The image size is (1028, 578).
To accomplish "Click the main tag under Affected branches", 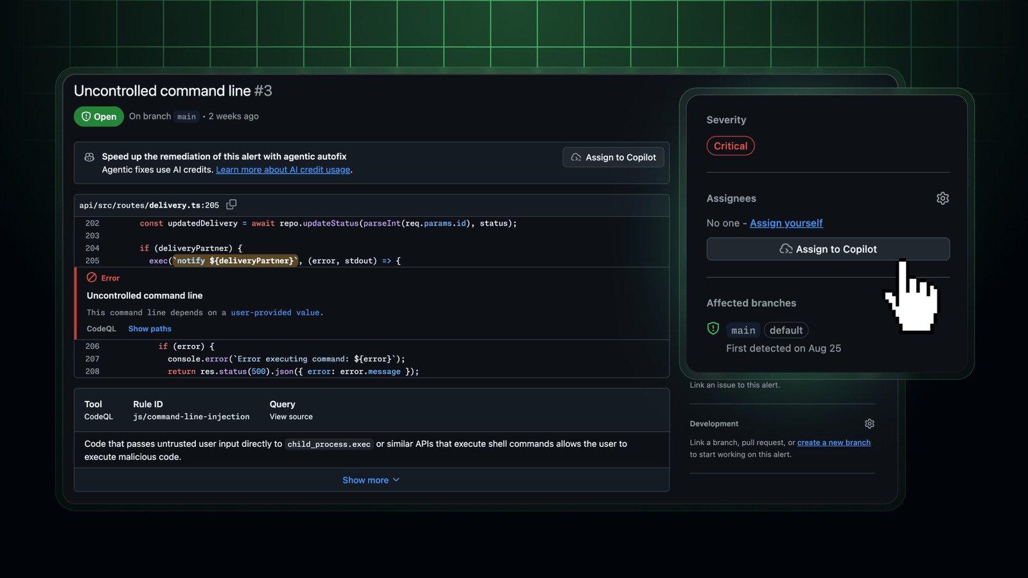I will pos(743,330).
